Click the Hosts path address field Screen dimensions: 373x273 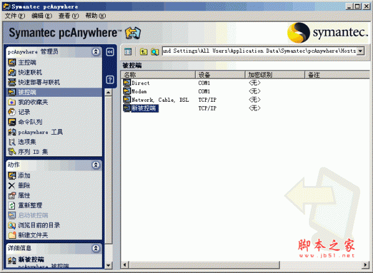point(260,51)
